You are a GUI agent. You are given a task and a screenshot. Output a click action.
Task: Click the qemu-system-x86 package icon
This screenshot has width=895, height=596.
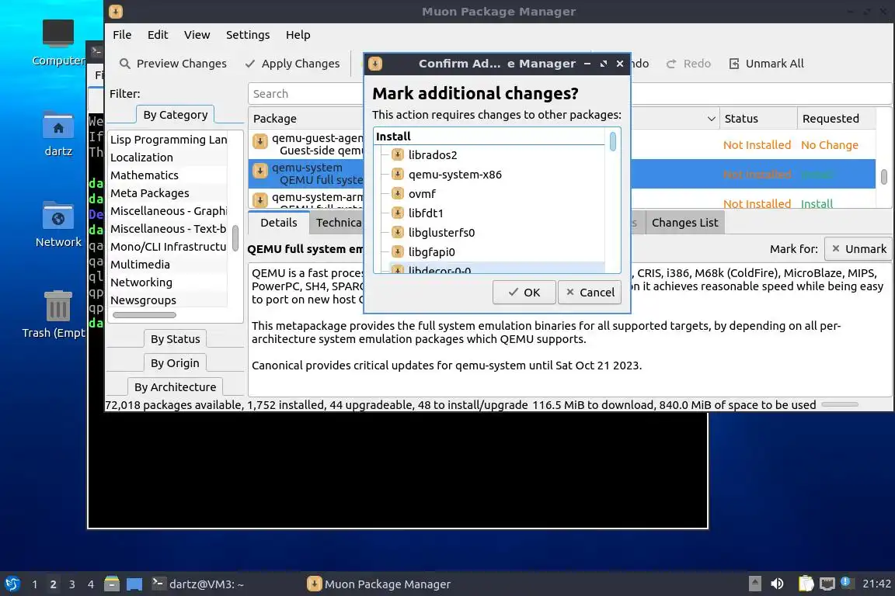[x=398, y=174]
